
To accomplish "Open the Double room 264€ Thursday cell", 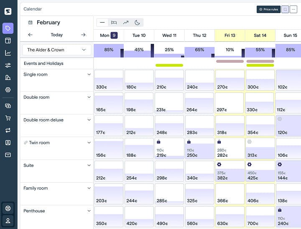I will click(199, 103).
